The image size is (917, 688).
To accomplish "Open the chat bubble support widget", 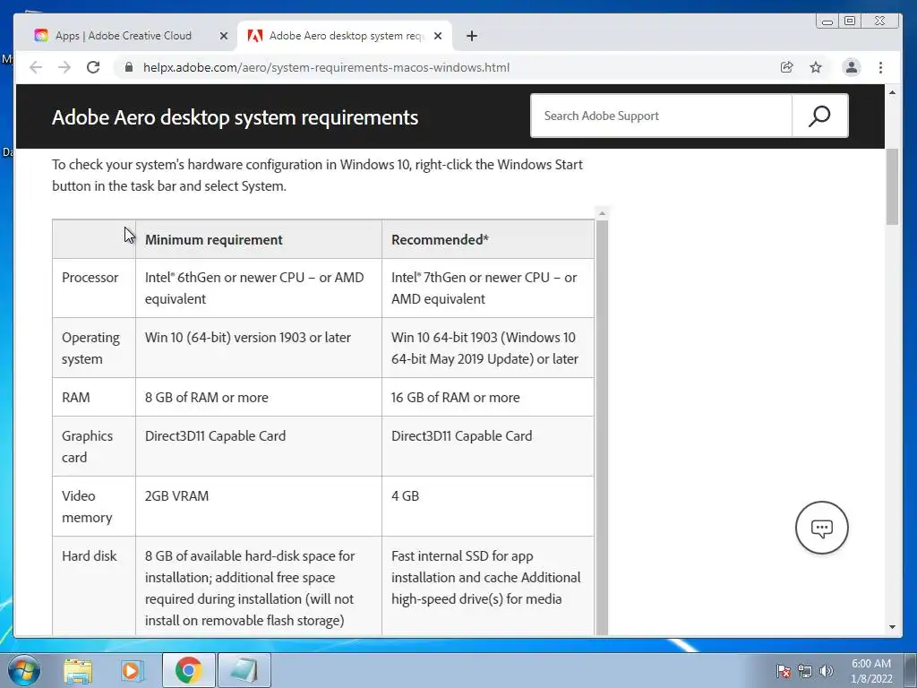I will coord(822,528).
